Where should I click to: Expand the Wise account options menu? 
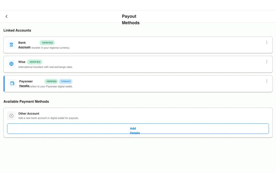pyautogui.click(x=267, y=61)
